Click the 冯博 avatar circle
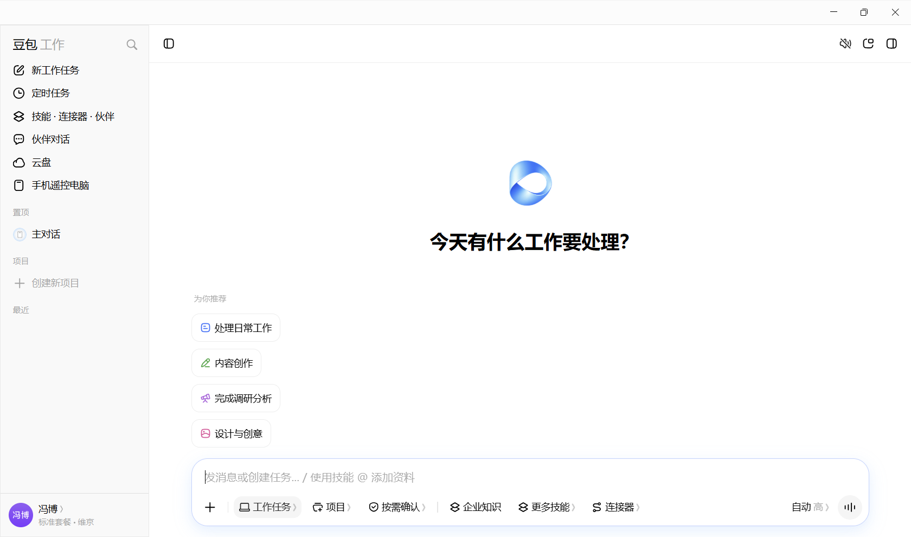911x537 pixels. (x=21, y=515)
